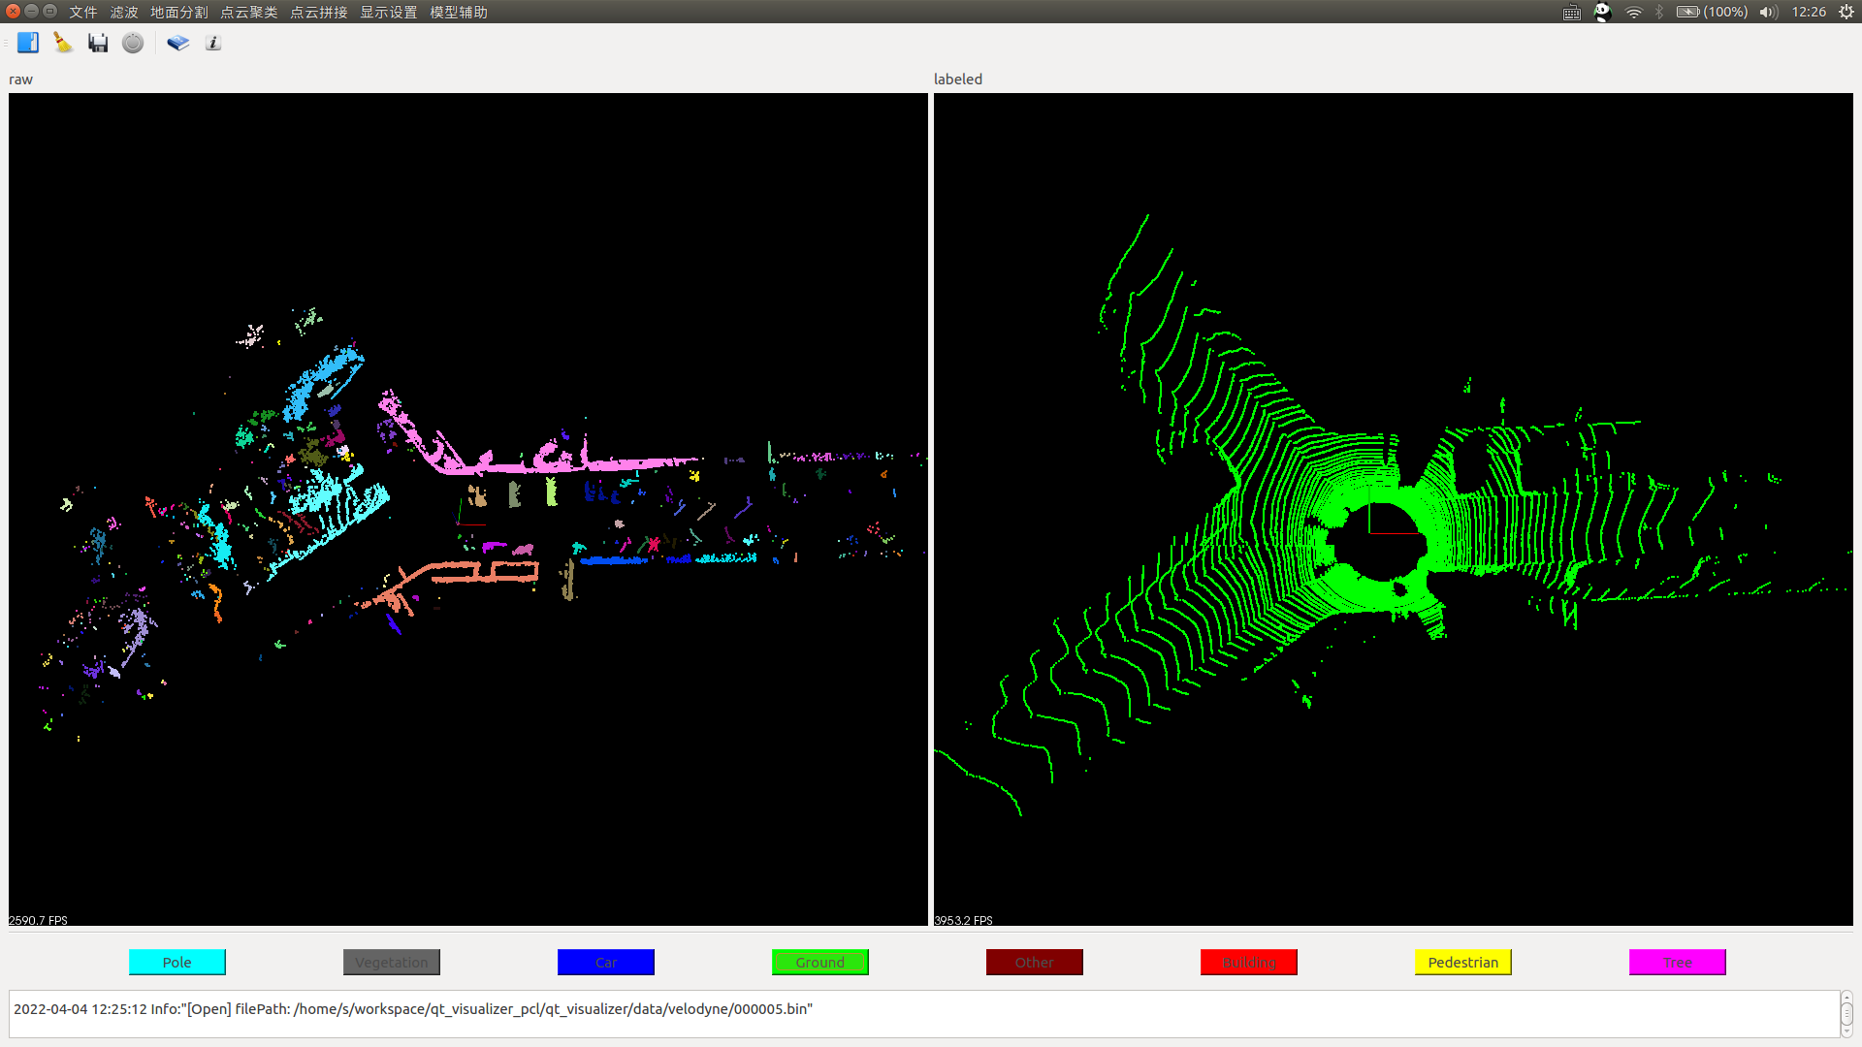The width and height of the screenshot is (1862, 1047).
Task: Click the broom clear icon
Action: tap(63, 43)
